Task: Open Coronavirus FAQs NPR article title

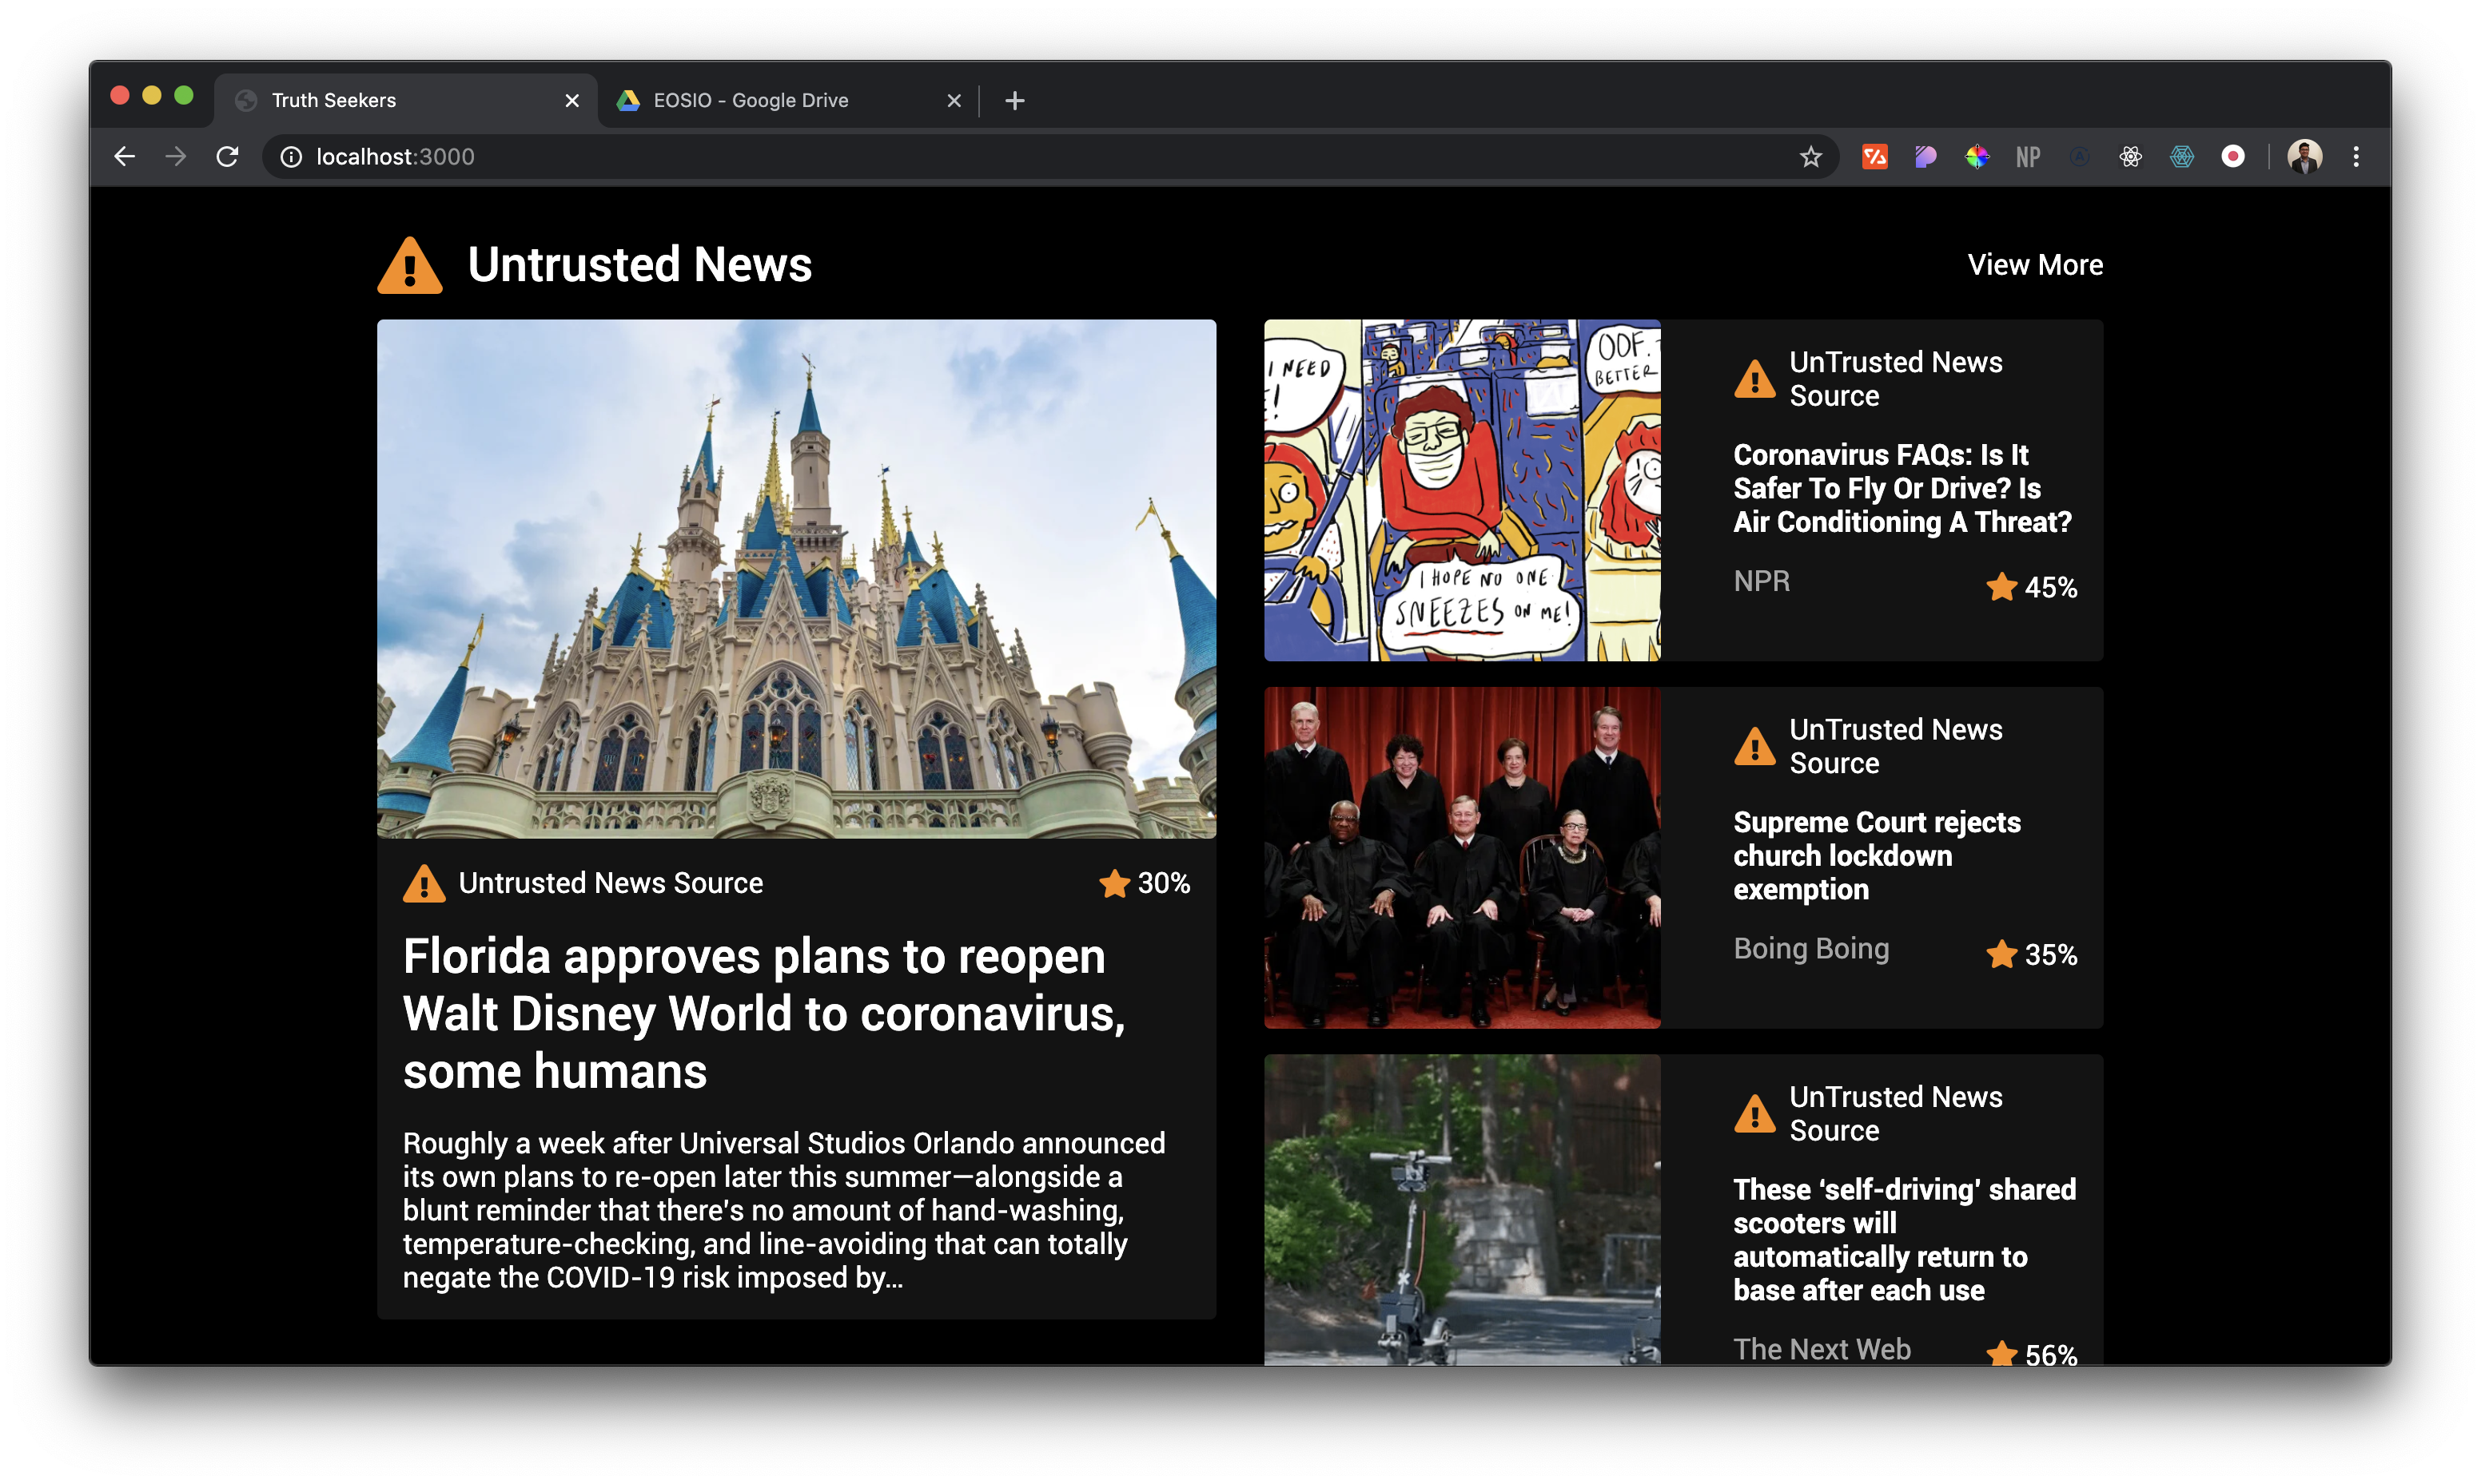Action: (1901, 488)
